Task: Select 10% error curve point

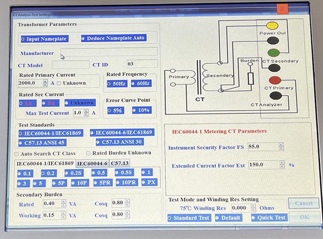Action: (142, 110)
